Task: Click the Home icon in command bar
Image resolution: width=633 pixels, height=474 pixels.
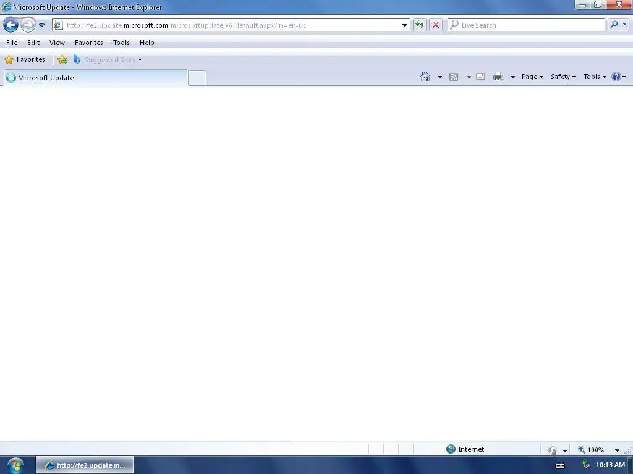Action: tap(425, 77)
